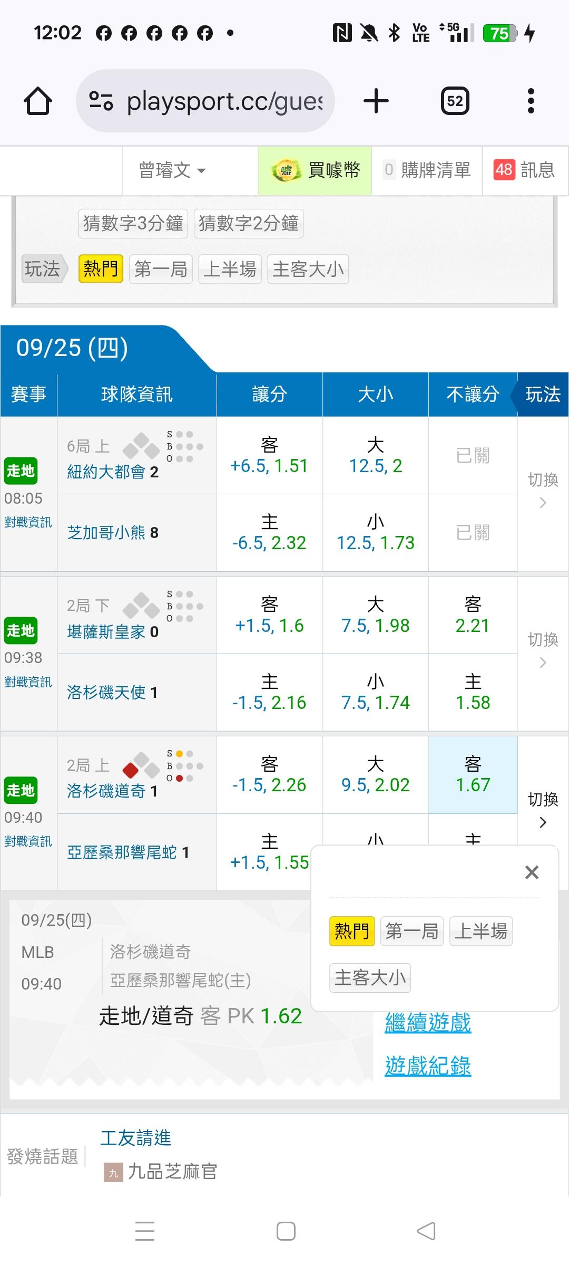Tap 走地 badge of 09:40 game
Image resolution: width=569 pixels, height=1266 pixels.
coord(21,790)
